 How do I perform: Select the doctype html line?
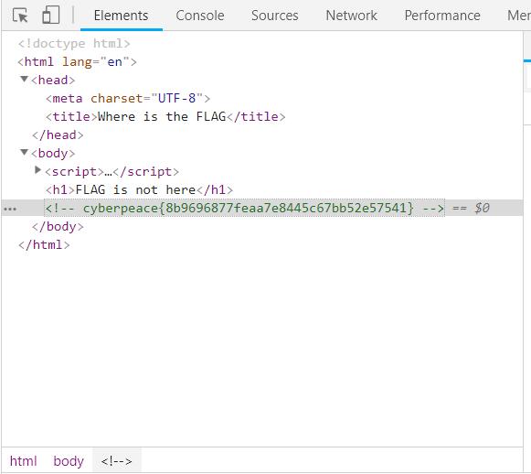pos(74,43)
